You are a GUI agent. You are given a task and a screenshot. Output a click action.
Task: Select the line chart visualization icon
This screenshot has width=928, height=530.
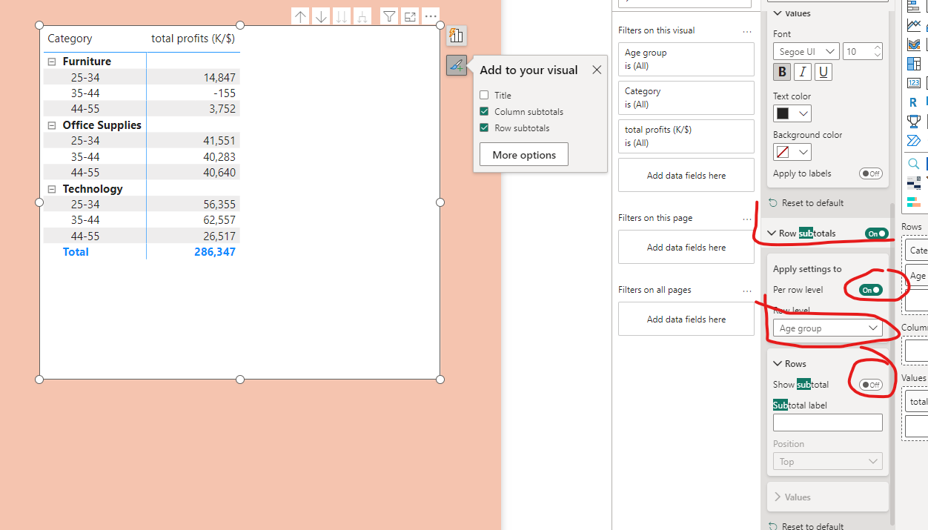point(914,25)
